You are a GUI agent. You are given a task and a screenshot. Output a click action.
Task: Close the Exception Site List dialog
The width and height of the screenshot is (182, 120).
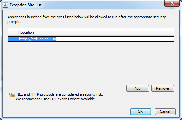click(172, 3)
